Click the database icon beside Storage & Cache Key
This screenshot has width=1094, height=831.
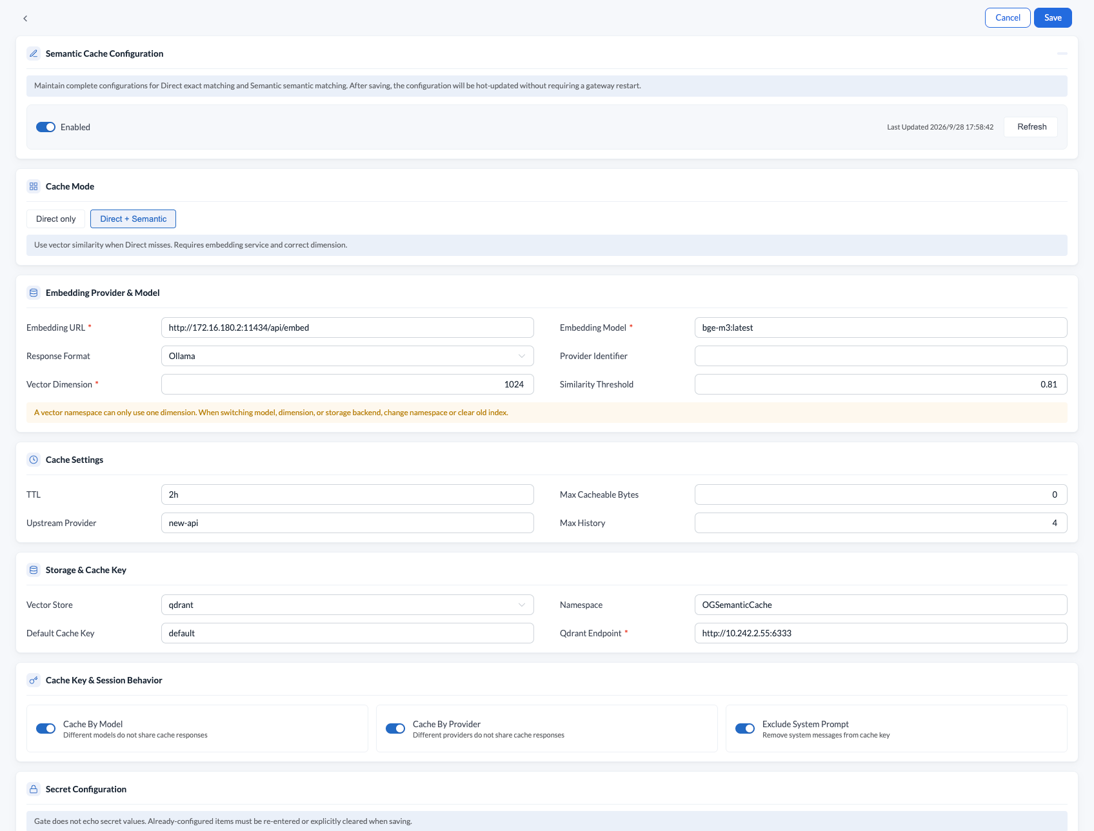tap(34, 570)
